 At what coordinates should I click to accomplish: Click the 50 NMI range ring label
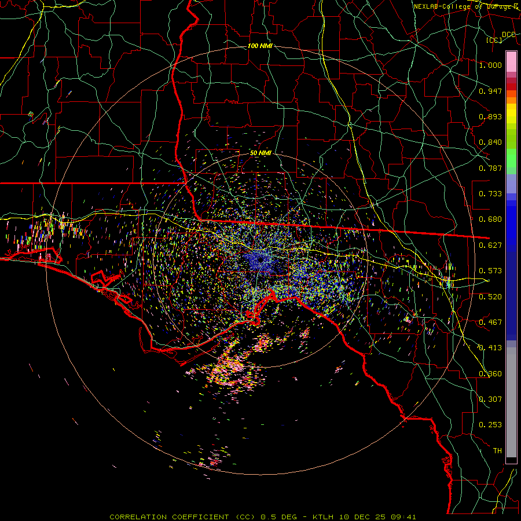(260, 153)
